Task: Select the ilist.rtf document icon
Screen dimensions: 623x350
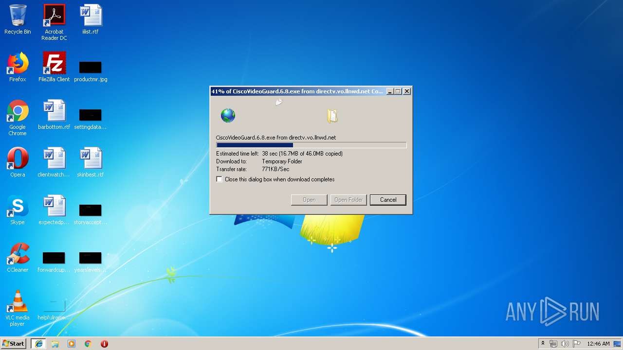Action: click(x=91, y=19)
